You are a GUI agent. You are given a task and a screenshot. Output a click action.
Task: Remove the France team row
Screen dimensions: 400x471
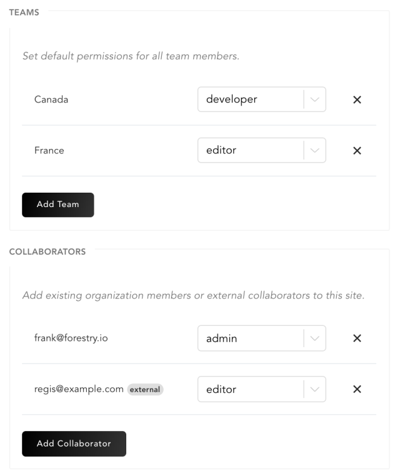[357, 151]
